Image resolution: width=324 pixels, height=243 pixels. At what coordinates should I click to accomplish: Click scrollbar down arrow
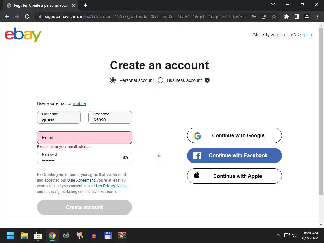click(x=321, y=225)
